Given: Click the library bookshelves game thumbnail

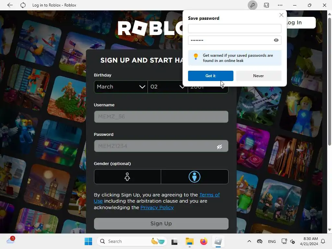Looking at the screenshot, I should click(291, 158).
